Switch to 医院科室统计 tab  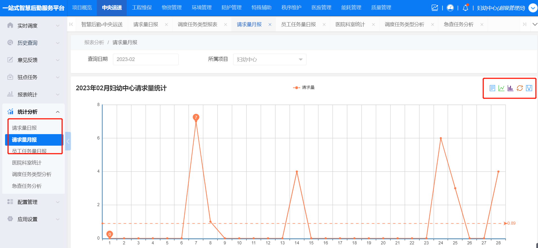(x=350, y=24)
